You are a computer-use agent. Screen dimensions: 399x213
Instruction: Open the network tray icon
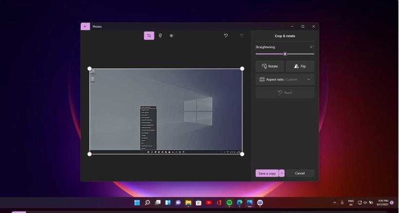click(360, 203)
